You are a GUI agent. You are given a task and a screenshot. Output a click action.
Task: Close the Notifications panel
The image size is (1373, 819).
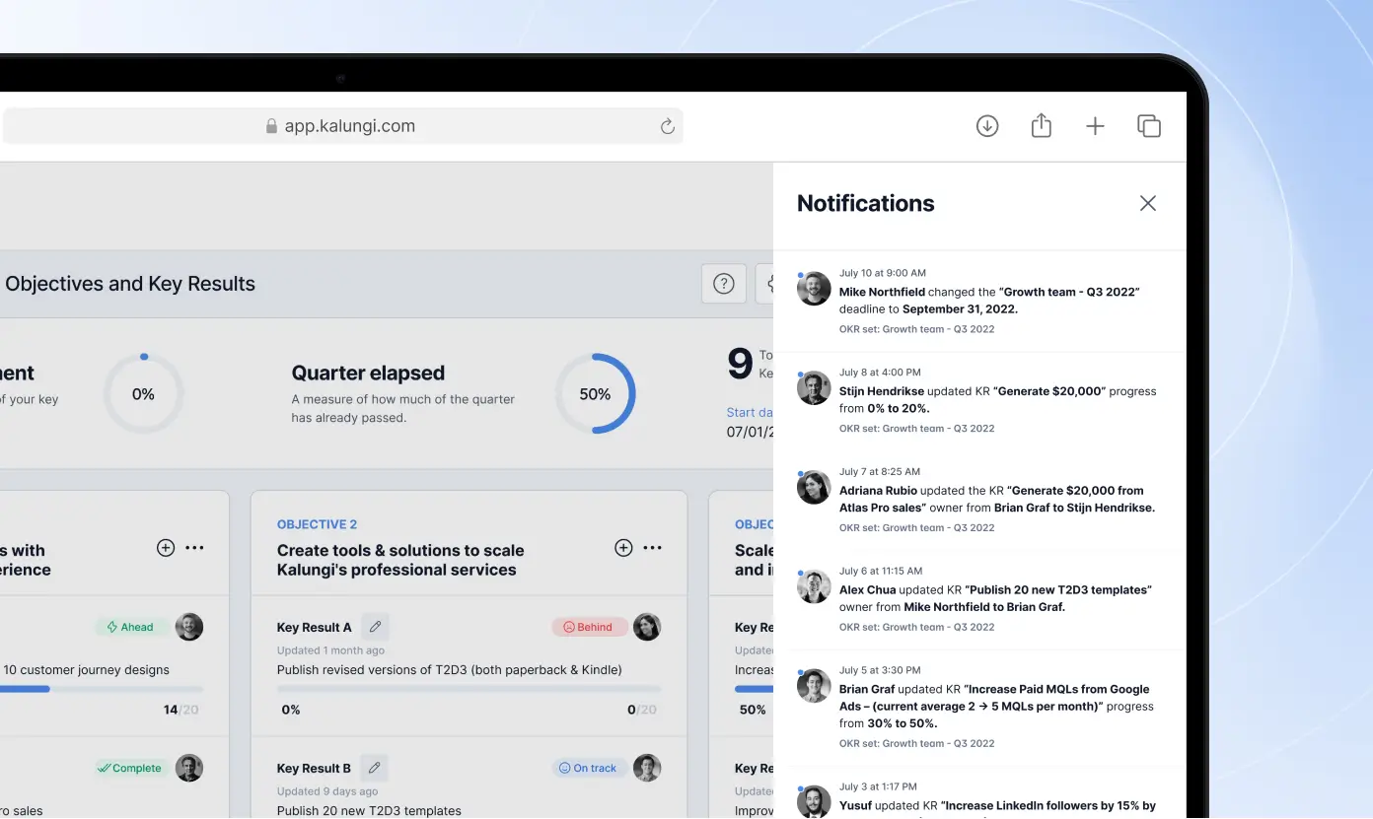pos(1147,203)
